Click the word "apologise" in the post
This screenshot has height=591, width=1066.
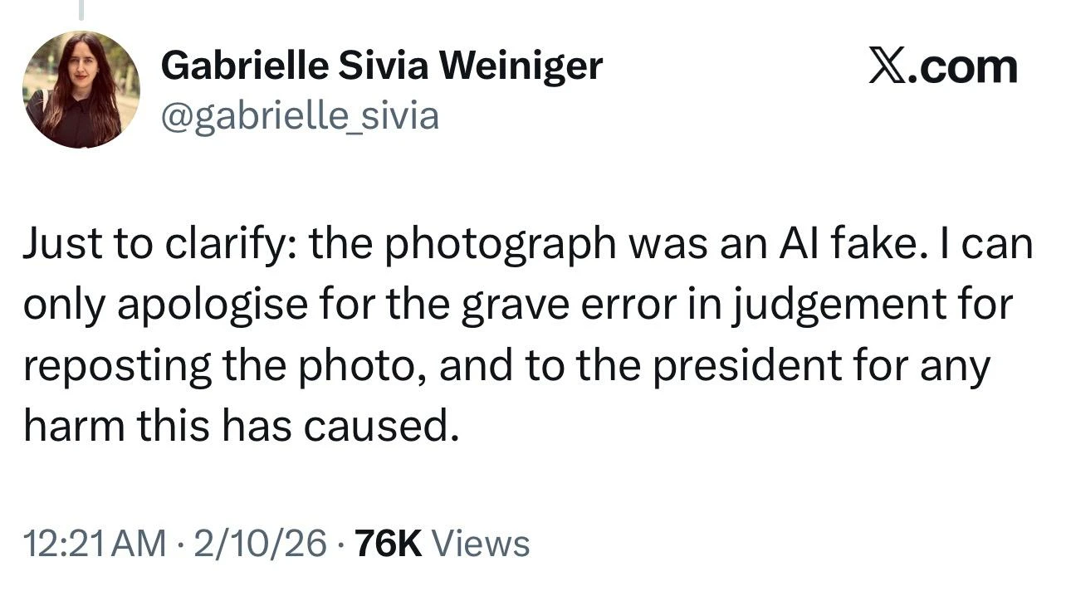click(x=212, y=305)
